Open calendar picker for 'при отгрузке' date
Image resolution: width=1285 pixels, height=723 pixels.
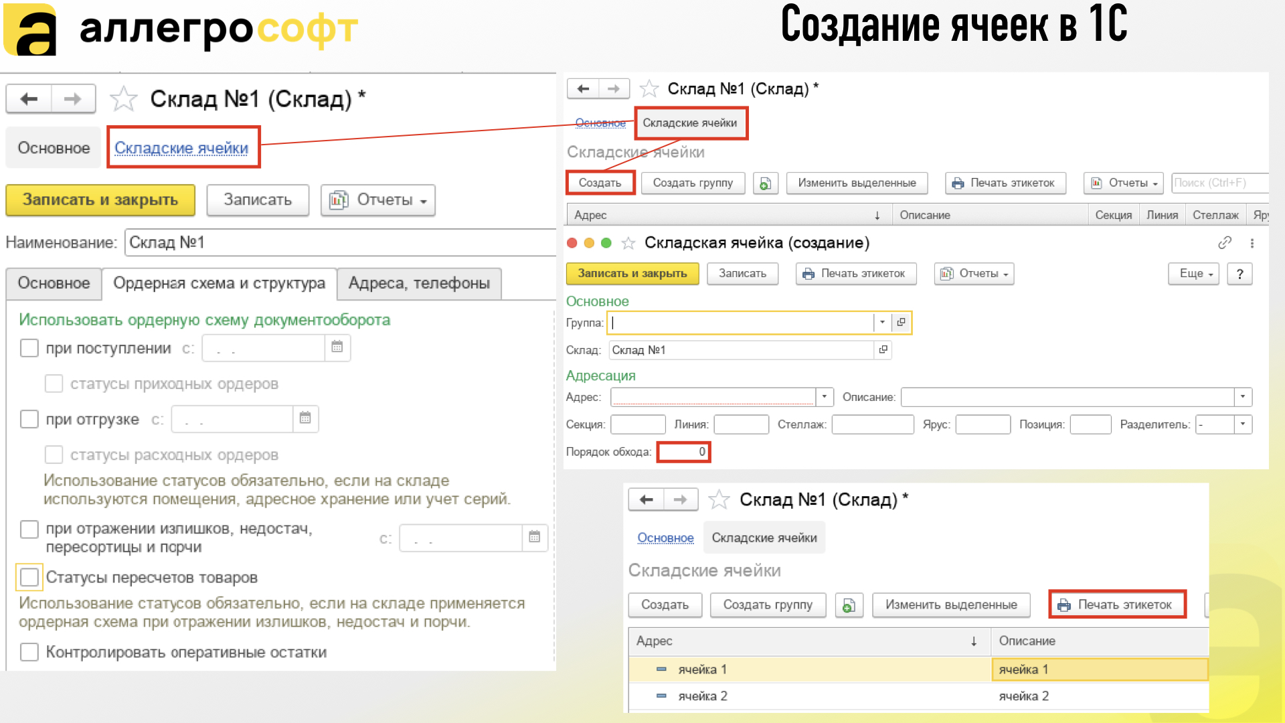pos(305,418)
